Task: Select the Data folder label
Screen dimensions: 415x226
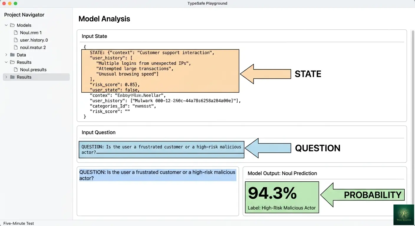Action: [21, 55]
